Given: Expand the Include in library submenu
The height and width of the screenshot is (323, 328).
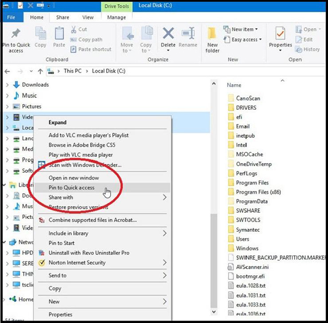Looking at the screenshot, I should (x=68, y=233).
